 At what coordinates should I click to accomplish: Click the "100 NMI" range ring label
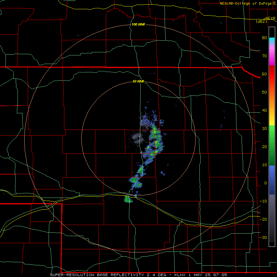[138, 24]
